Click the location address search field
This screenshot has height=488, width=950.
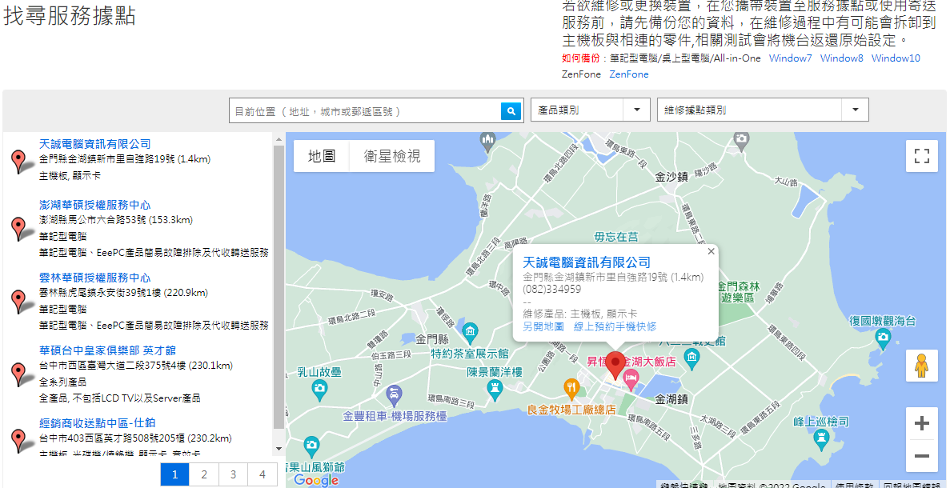point(364,110)
